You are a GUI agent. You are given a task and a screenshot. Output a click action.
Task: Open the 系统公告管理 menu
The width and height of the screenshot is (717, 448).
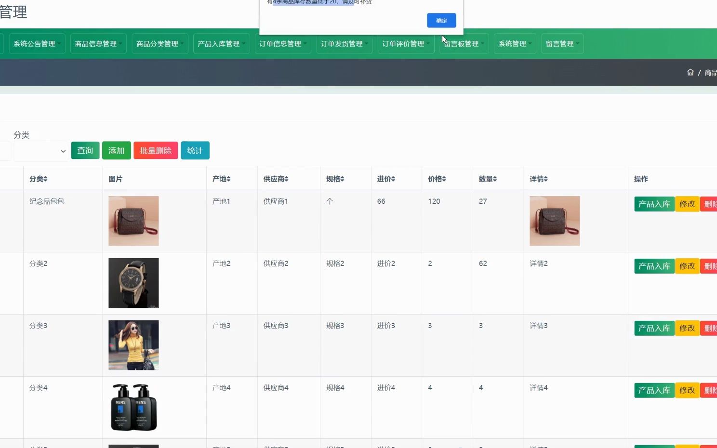click(37, 43)
